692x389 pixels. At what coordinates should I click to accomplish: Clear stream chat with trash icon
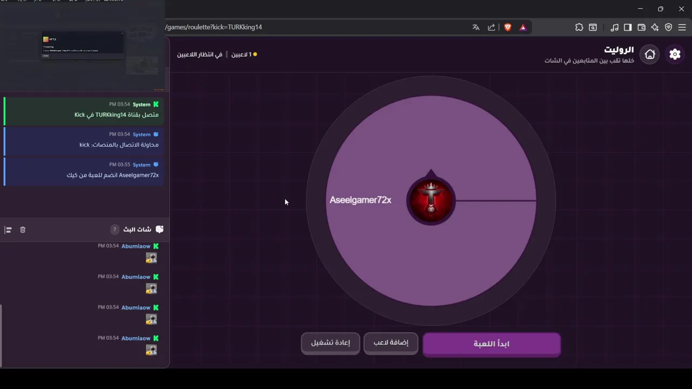[x=23, y=230]
